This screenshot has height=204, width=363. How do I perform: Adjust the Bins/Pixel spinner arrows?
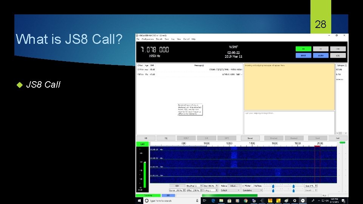[x=201, y=186]
